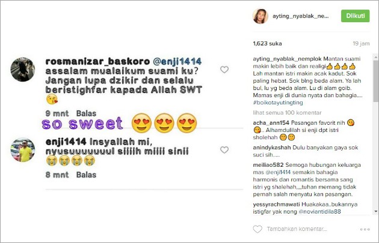Open the 1,623 suka likes list
Viewport: 379px width, 243px height.
click(267, 44)
